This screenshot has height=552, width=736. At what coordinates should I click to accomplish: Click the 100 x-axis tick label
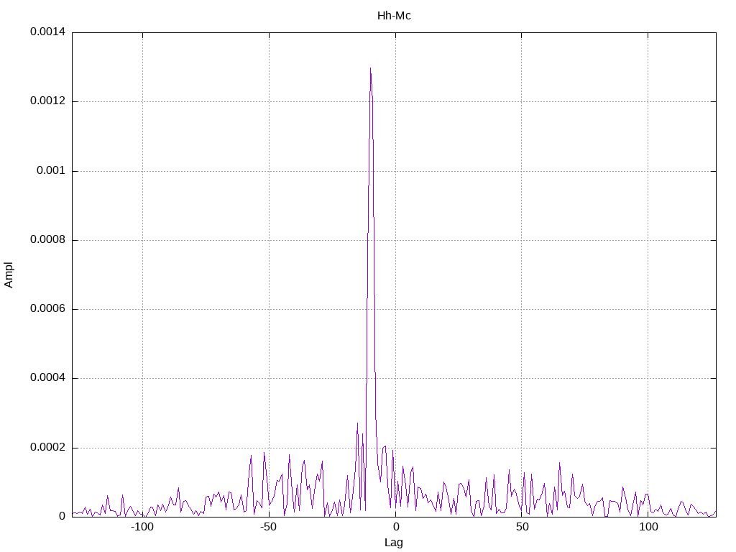point(648,527)
